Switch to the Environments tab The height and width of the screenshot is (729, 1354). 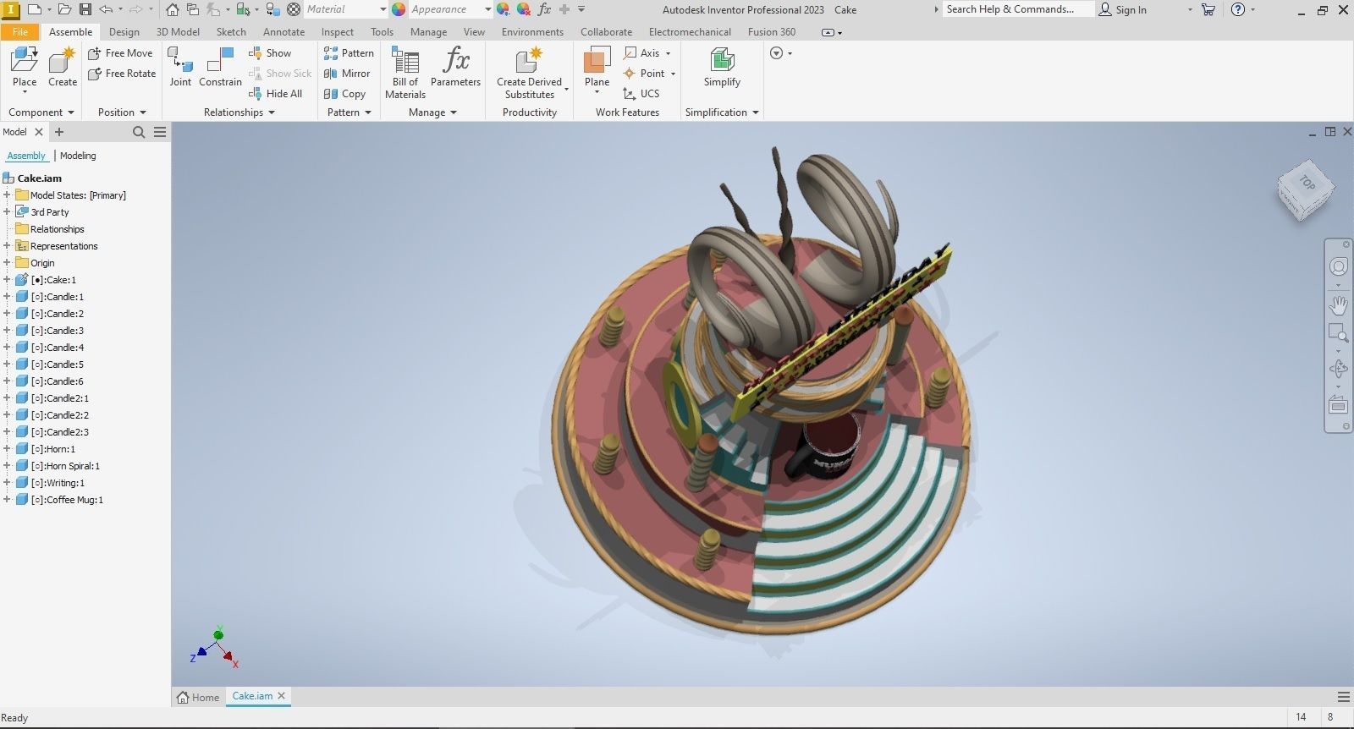(532, 32)
